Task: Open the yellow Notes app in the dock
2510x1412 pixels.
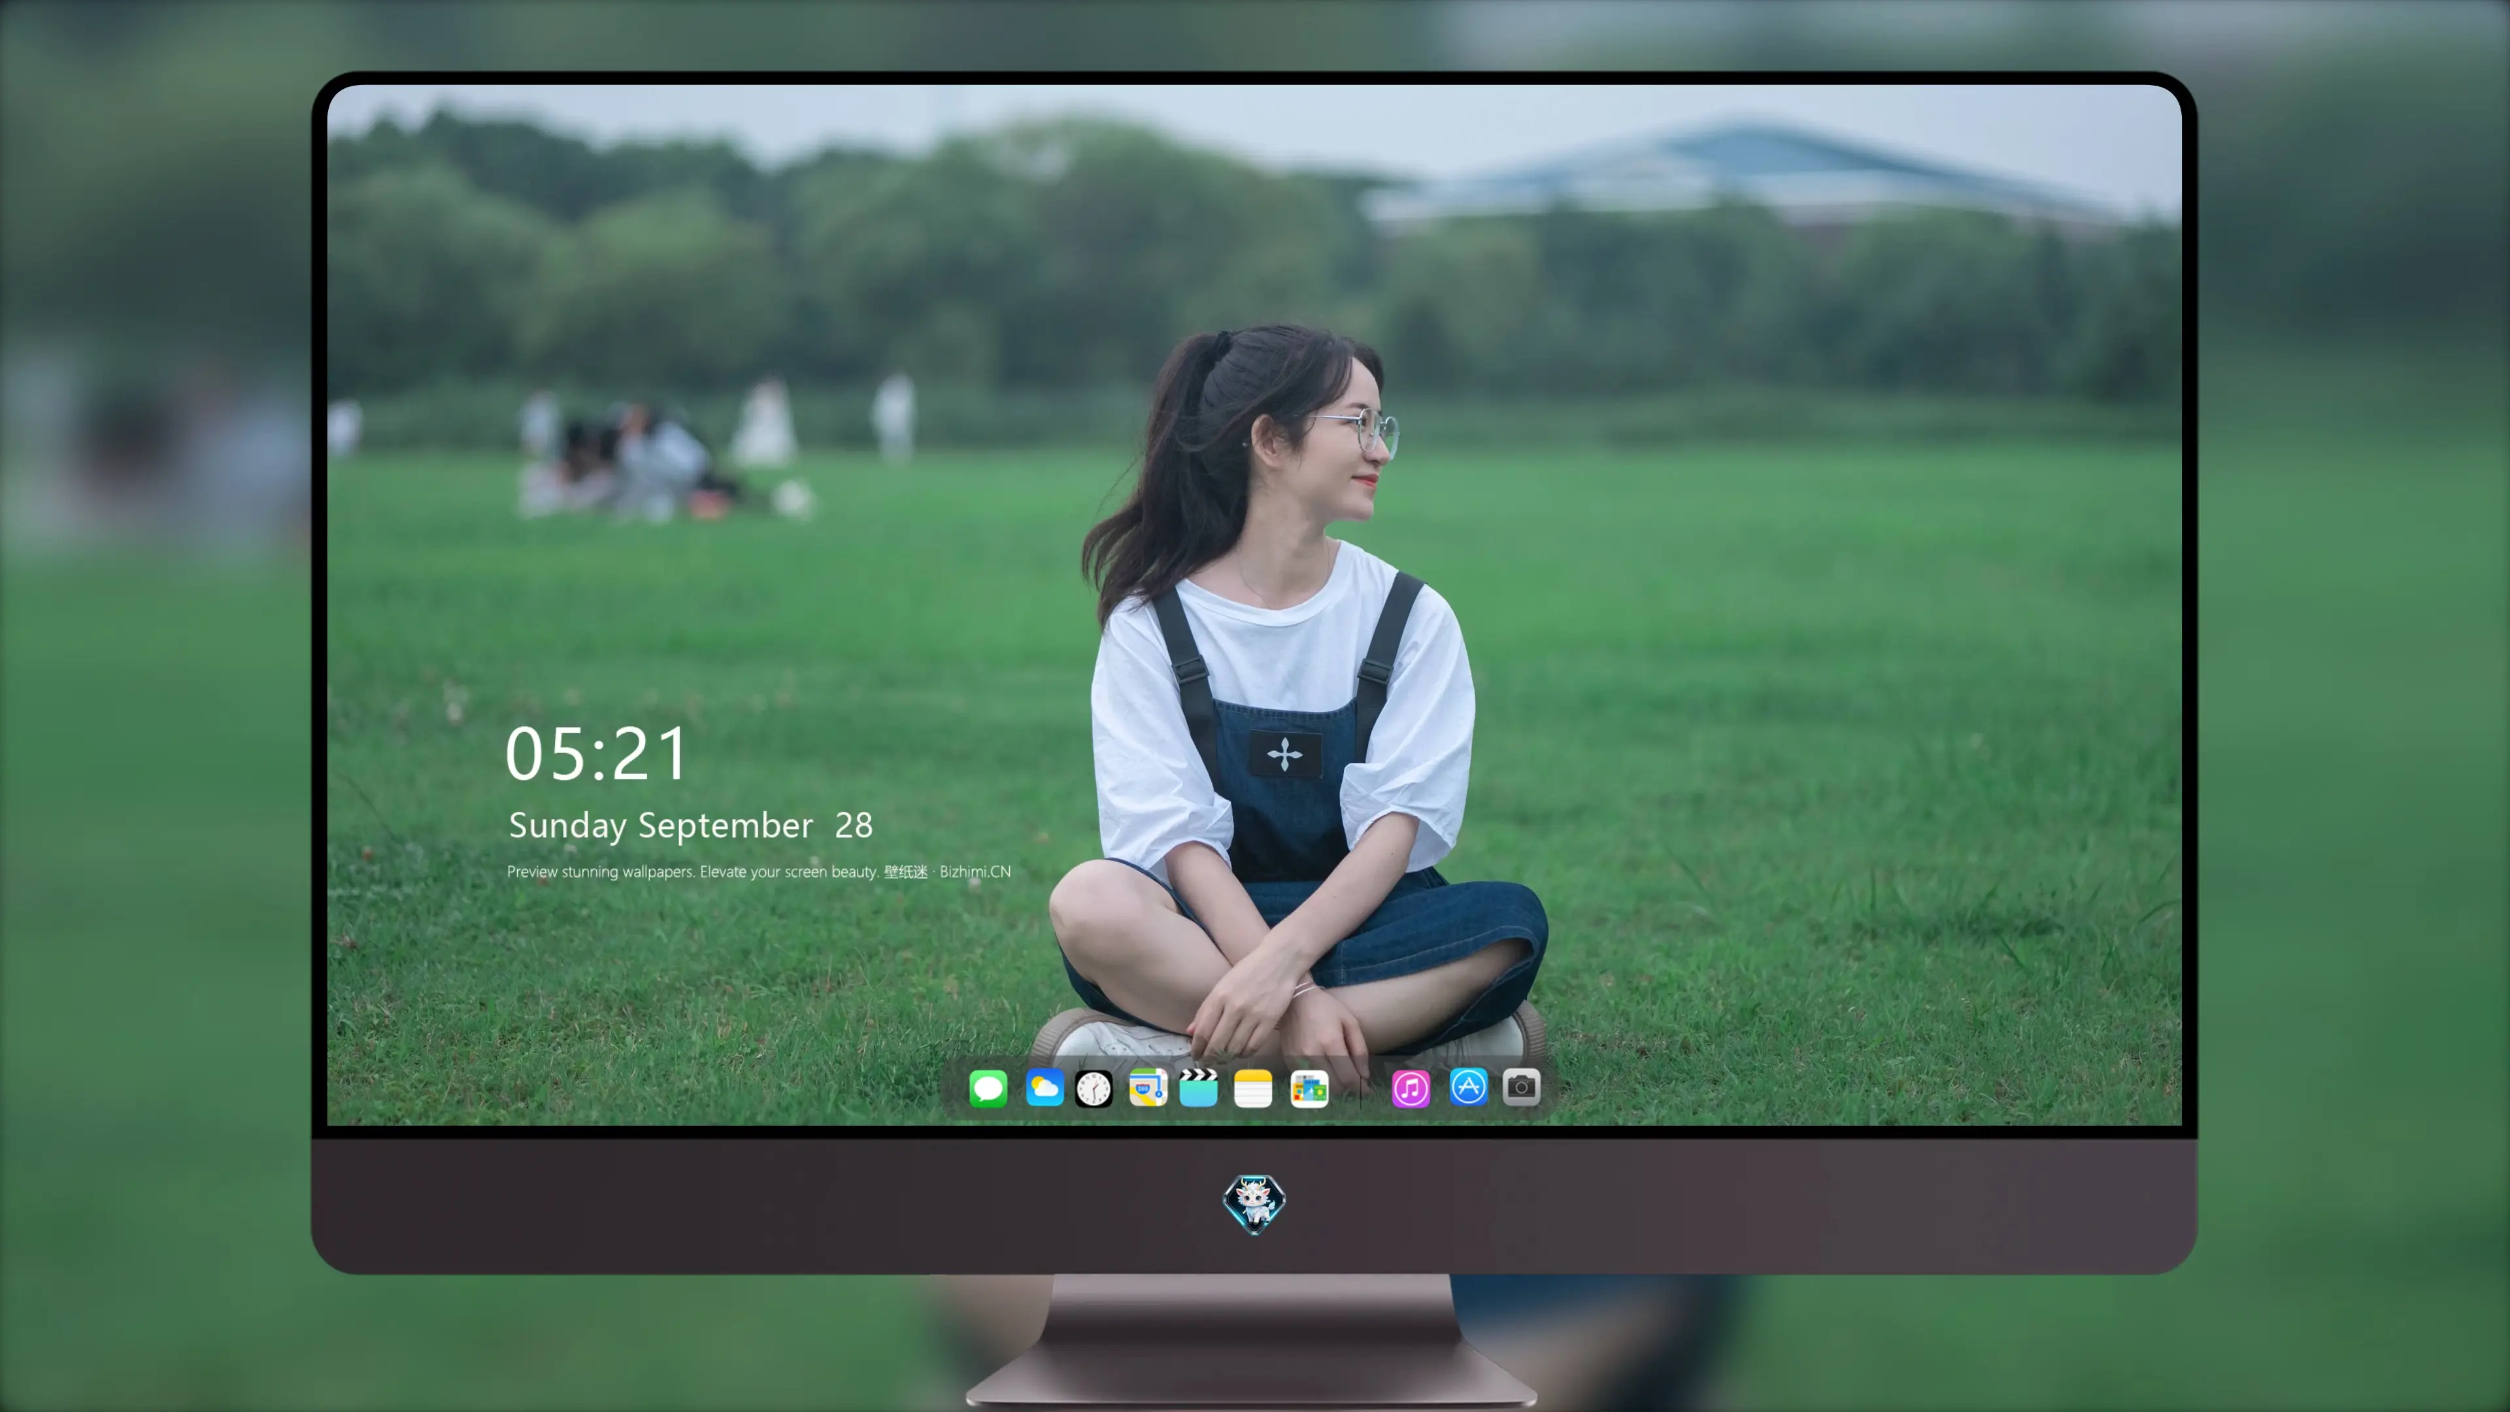Action: coord(1253,1088)
